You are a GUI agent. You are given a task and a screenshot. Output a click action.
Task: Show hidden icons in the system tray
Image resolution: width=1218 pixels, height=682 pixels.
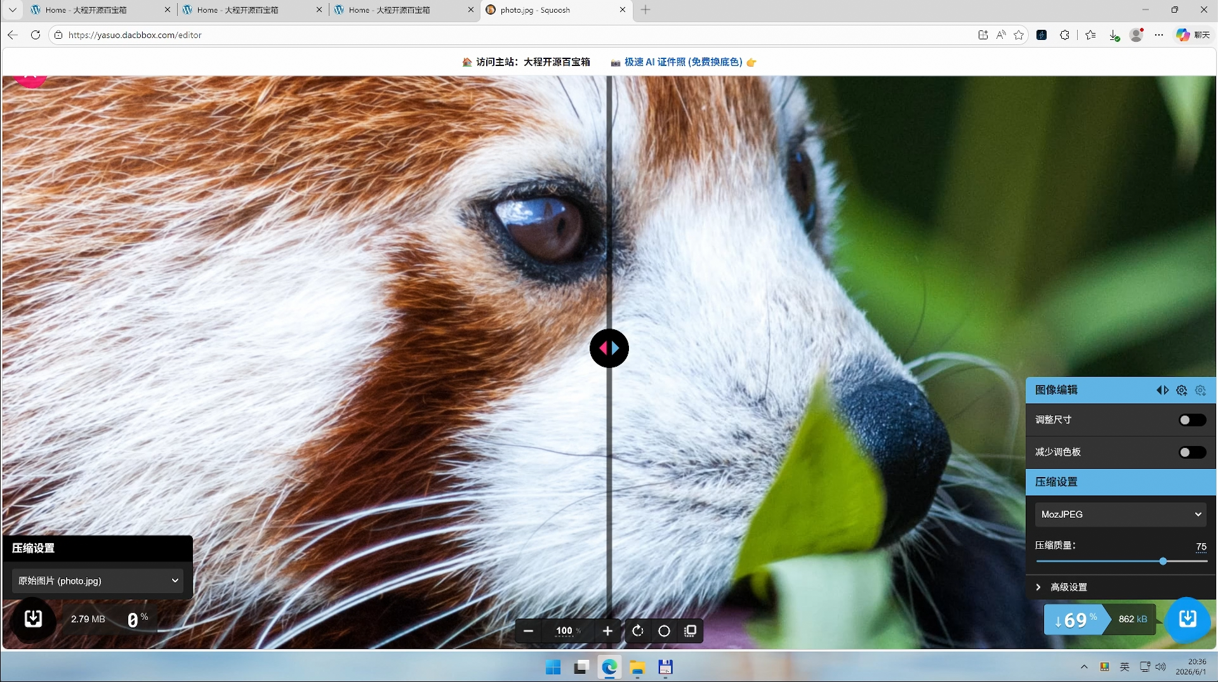1084,667
